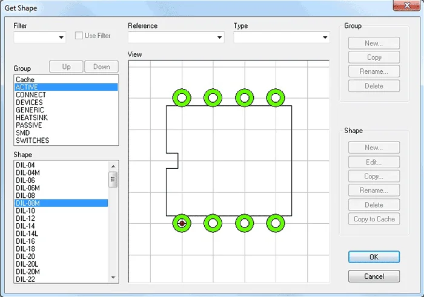Click Shape New... button
The width and height of the screenshot is (424, 297).
[x=374, y=148]
